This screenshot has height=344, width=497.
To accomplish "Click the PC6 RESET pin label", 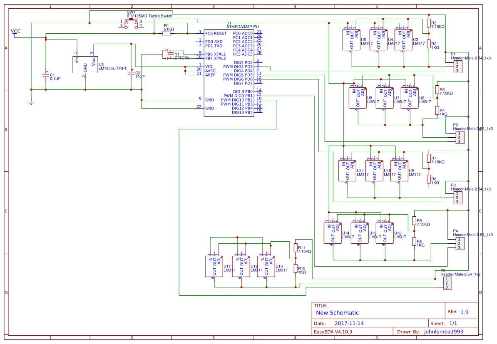I will [216, 33].
